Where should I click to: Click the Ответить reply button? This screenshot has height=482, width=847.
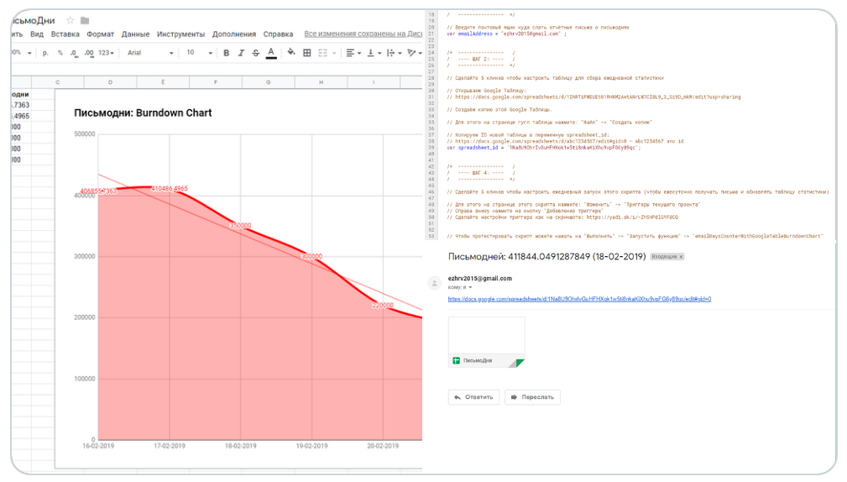pos(473,397)
